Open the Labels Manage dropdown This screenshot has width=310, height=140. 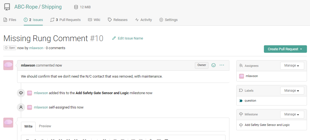coord(292,91)
